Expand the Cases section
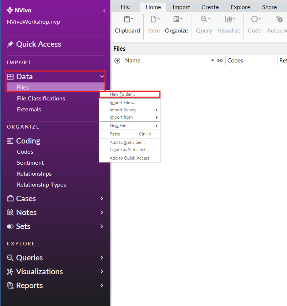The width and height of the screenshot is (287, 306). pos(102,199)
